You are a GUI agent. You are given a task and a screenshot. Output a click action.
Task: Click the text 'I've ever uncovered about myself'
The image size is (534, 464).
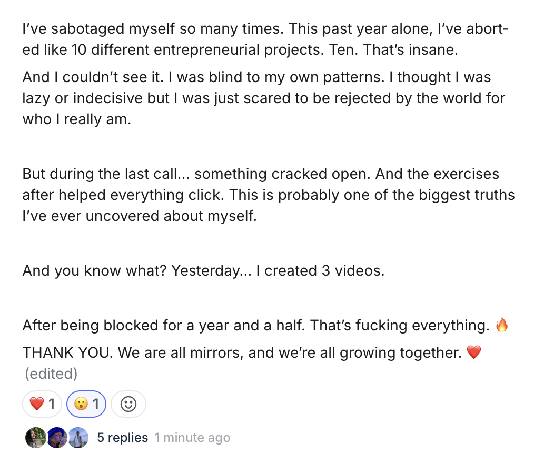[x=139, y=216]
